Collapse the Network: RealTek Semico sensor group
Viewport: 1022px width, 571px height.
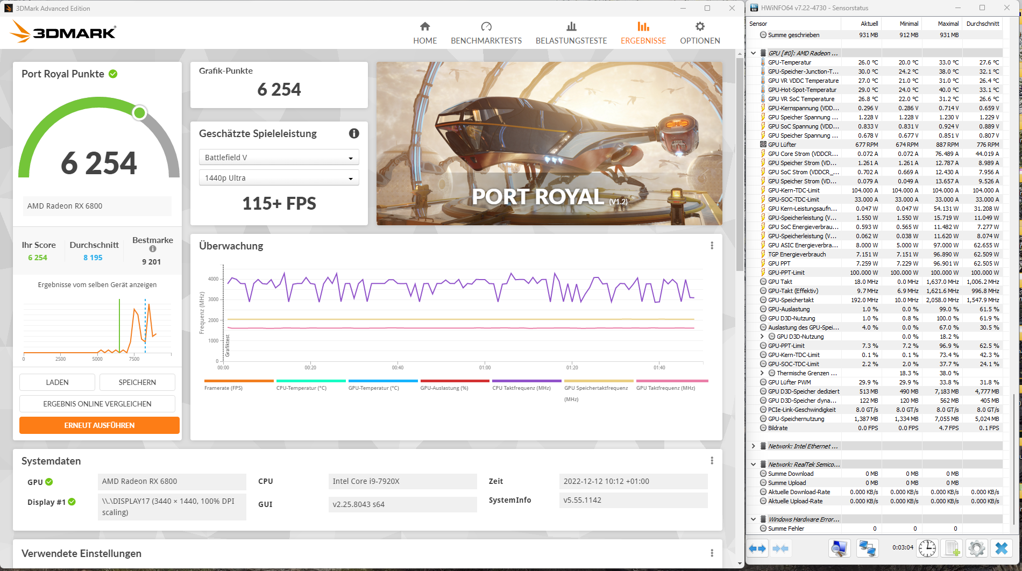753,465
